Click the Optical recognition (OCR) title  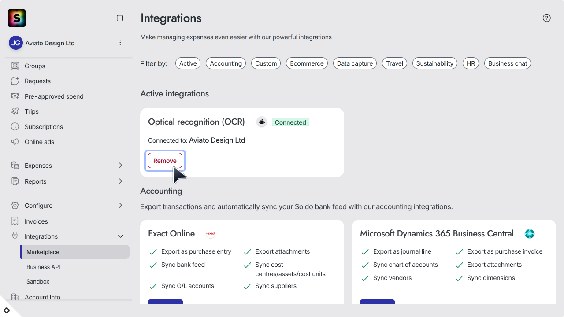pos(197,122)
